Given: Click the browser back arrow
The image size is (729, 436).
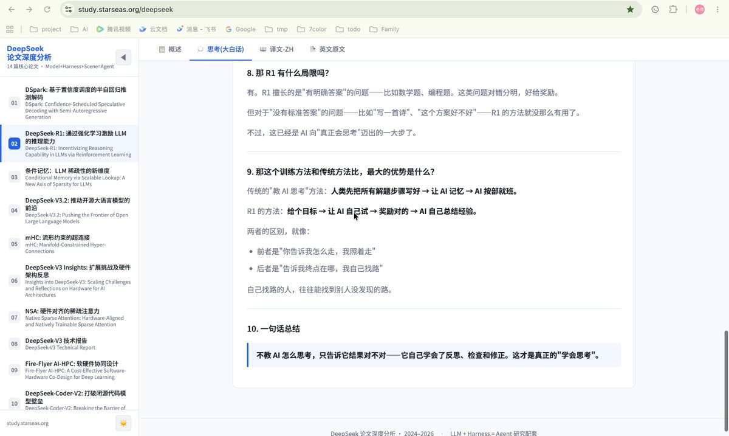Looking at the screenshot, I should click(12, 10).
